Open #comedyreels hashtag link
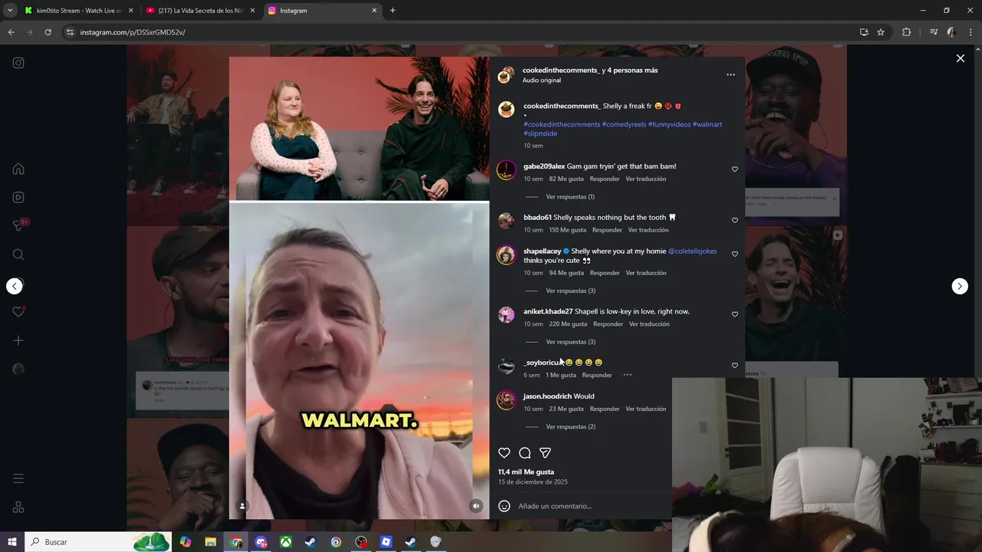982x552 pixels. point(624,124)
